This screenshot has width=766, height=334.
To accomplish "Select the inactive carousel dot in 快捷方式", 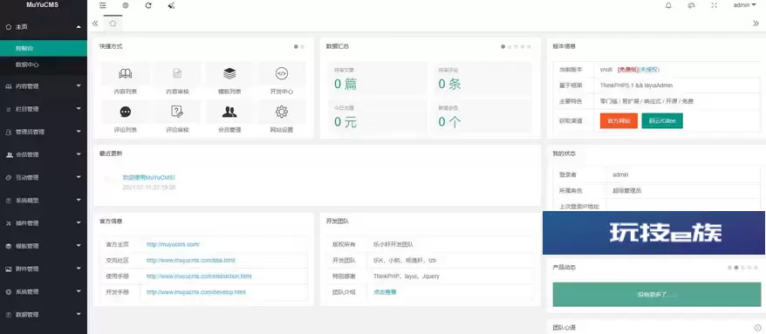I will (x=303, y=47).
